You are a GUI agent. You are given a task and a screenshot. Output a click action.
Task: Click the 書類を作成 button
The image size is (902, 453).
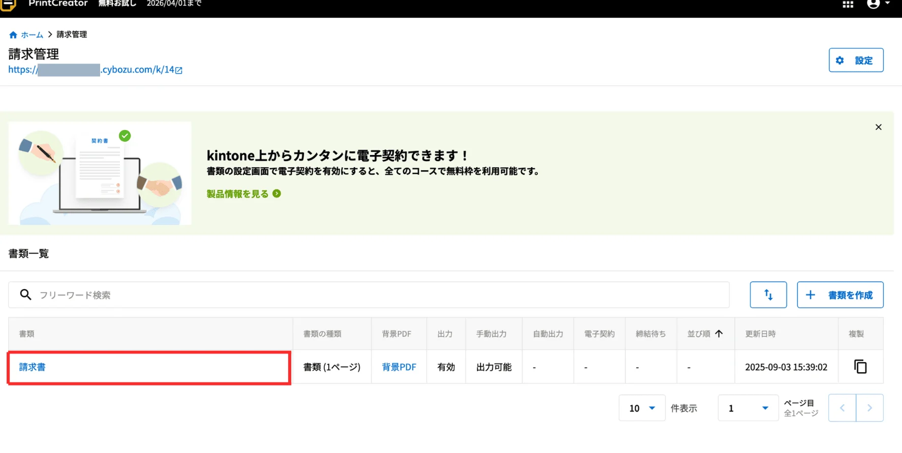(x=840, y=295)
